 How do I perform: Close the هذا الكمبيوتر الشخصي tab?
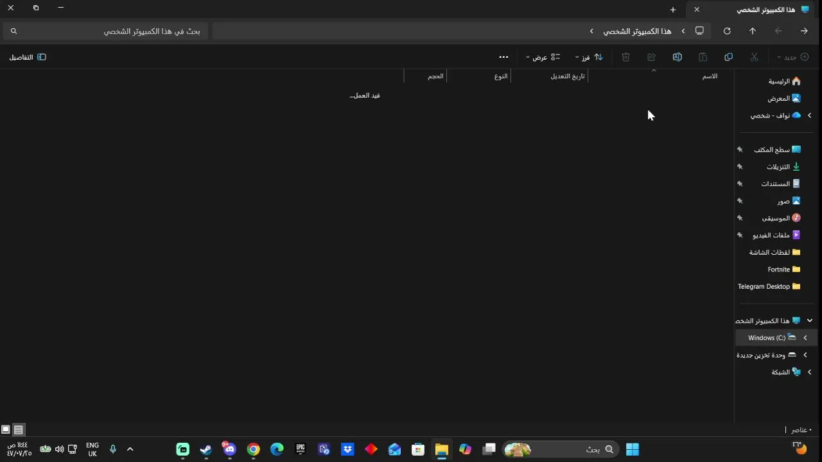[x=696, y=10]
